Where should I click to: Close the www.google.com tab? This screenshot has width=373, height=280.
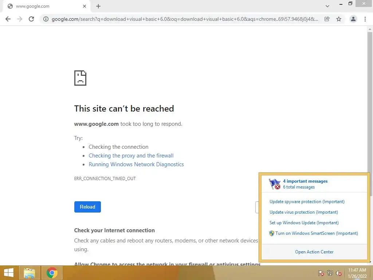tap(85, 6)
